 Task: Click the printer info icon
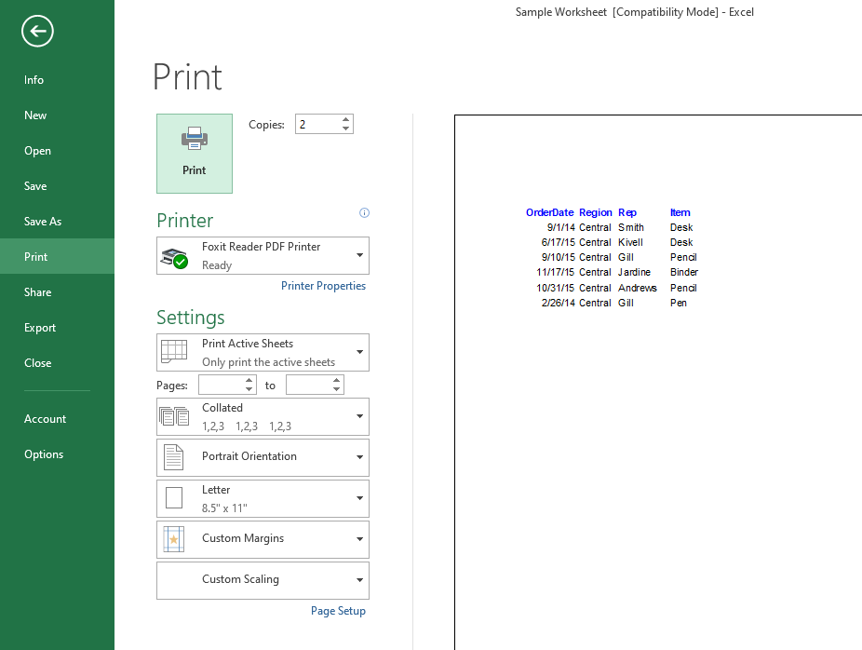[x=364, y=213]
